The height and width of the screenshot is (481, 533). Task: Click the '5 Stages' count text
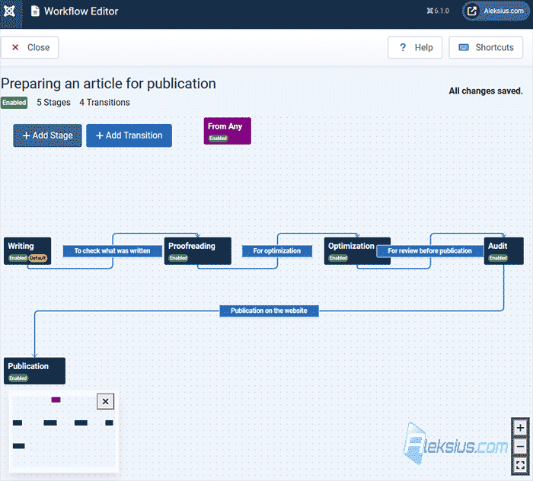[54, 103]
